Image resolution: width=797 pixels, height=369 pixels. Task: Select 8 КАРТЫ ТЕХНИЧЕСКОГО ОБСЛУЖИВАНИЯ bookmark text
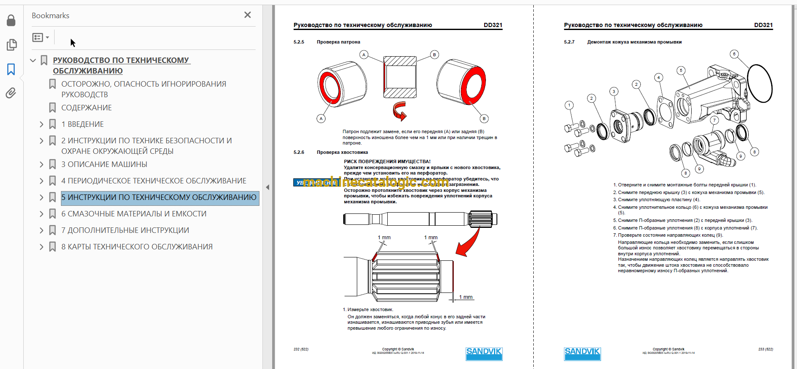(x=137, y=247)
